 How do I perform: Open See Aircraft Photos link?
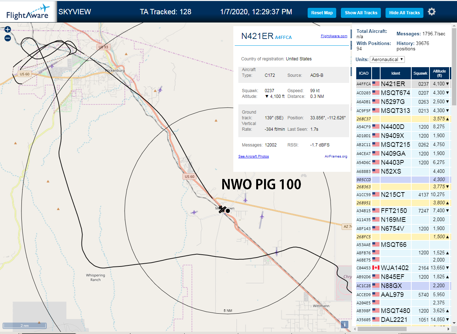pos(254,156)
